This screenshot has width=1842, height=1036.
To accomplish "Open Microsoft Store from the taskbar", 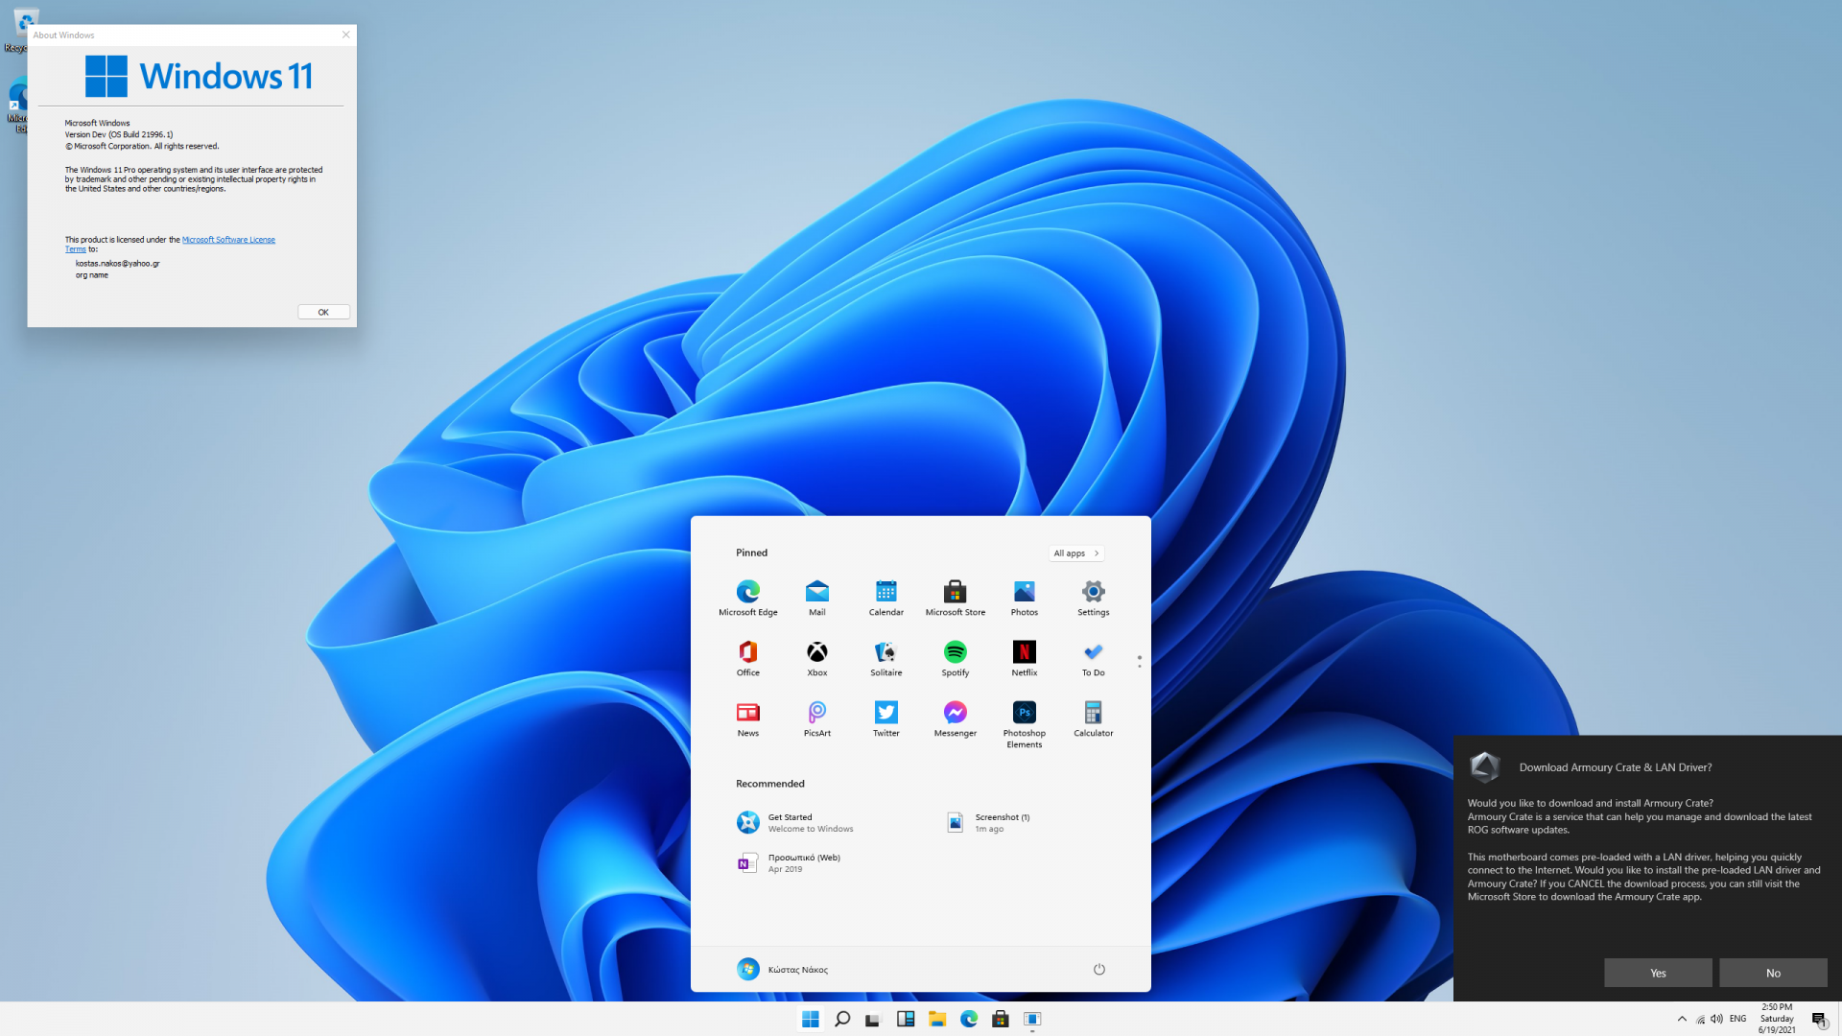I will [x=1001, y=1019].
